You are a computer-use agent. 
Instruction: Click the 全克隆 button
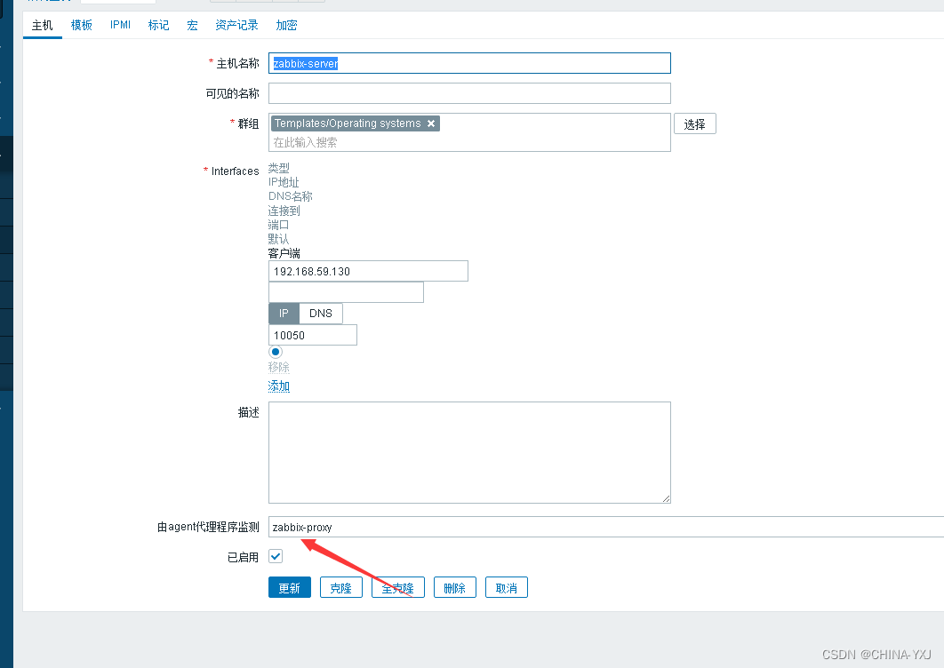pyautogui.click(x=398, y=588)
